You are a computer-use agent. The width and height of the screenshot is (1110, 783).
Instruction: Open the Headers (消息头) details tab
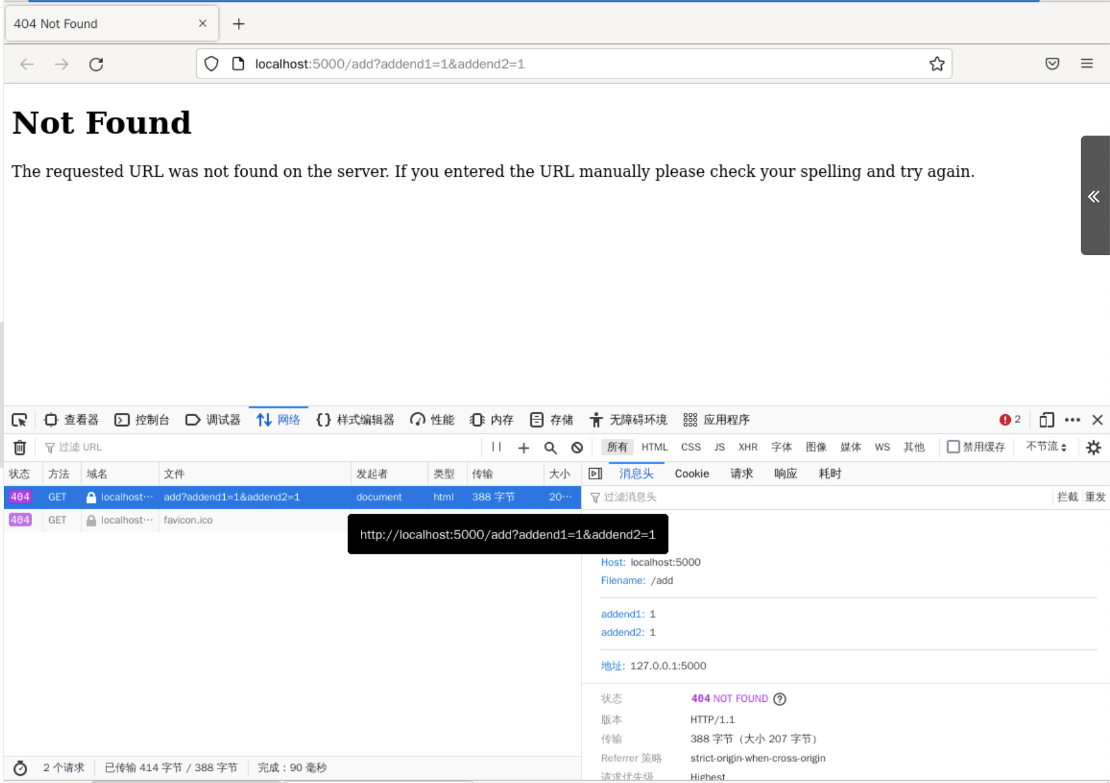click(637, 474)
